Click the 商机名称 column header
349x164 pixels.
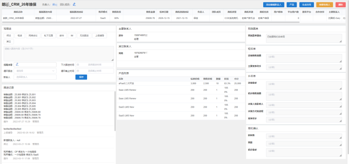(x=18, y=12)
